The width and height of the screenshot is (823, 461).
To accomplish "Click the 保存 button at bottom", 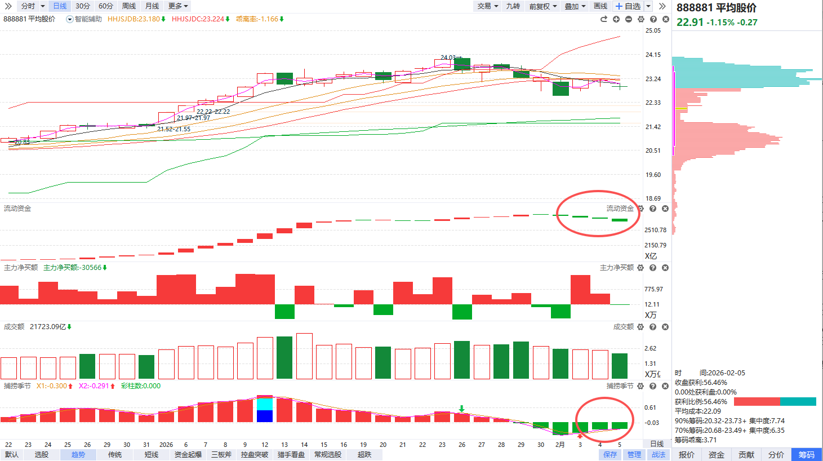I will tap(610, 455).
